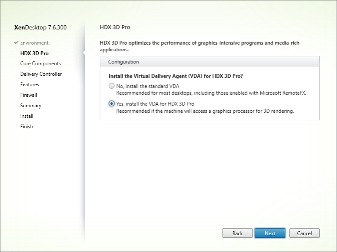Go to the HDX 3D Pro step

point(34,53)
